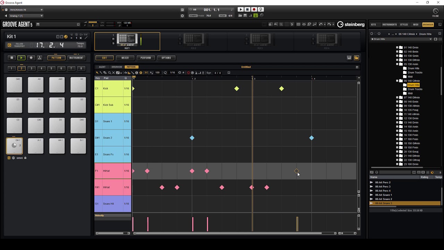
Task: Select the arrow object selection tool
Action: tap(97, 73)
